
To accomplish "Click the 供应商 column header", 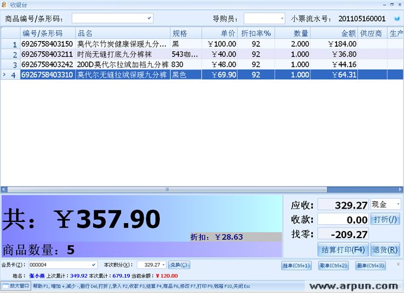I will [x=372, y=33].
